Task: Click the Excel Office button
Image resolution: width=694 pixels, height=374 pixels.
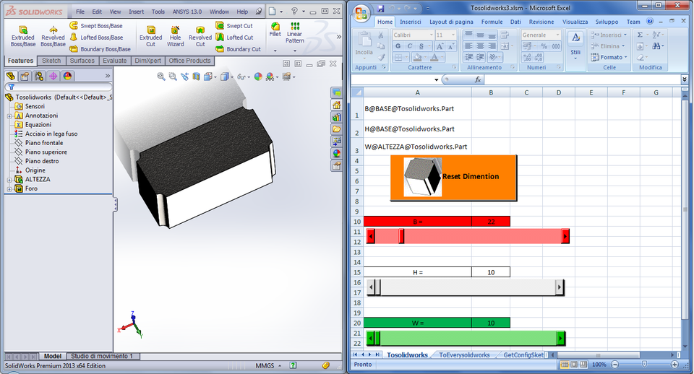Action: click(x=361, y=13)
